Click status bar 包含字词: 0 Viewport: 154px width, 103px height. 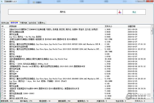click(121, 101)
